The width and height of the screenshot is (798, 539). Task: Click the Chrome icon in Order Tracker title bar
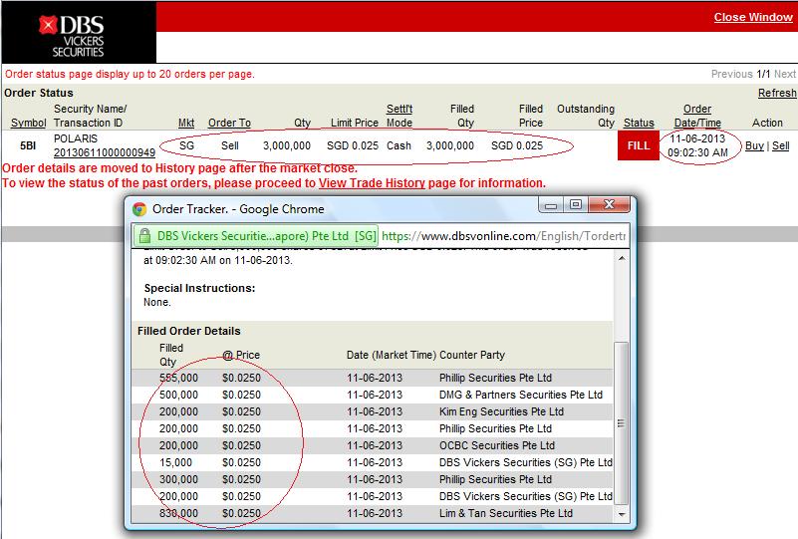pos(139,209)
